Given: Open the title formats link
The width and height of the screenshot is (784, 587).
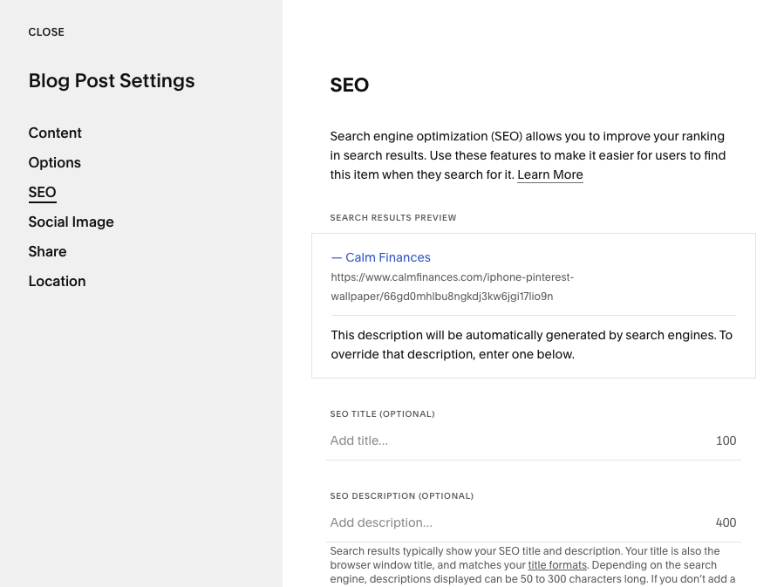Looking at the screenshot, I should [x=557, y=565].
